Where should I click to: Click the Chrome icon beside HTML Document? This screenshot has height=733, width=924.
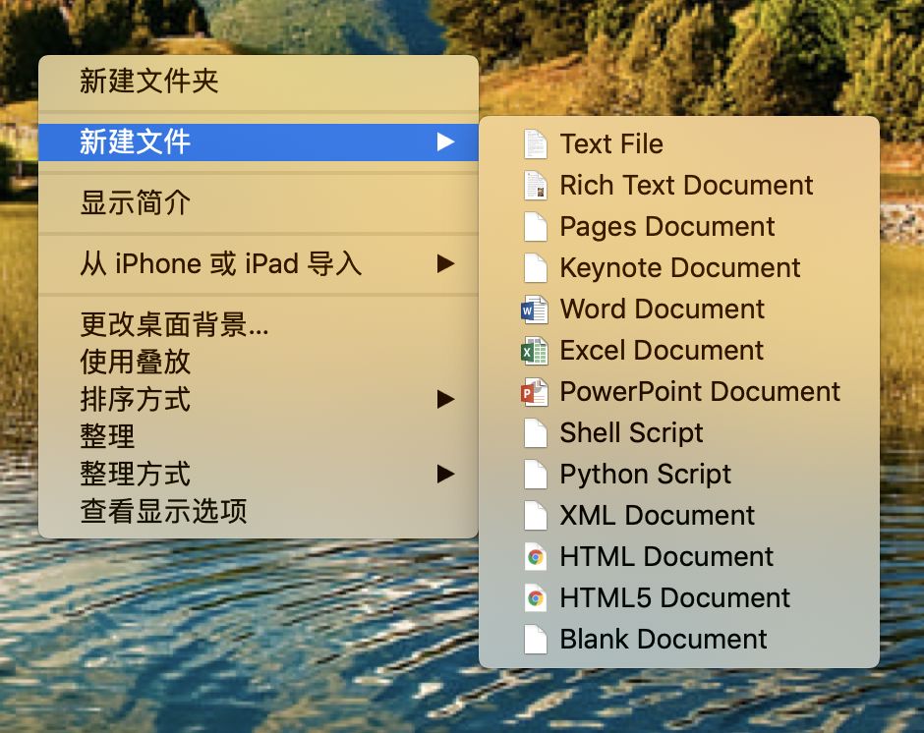click(x=535, y=556)
